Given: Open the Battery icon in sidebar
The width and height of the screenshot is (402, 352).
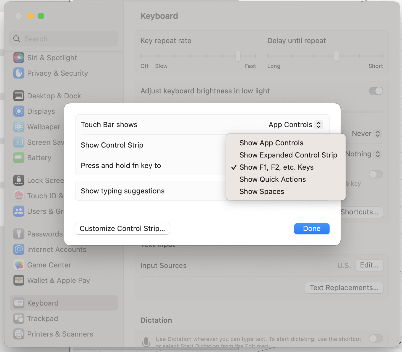Looking at the screenshot, I should [19, 158].
